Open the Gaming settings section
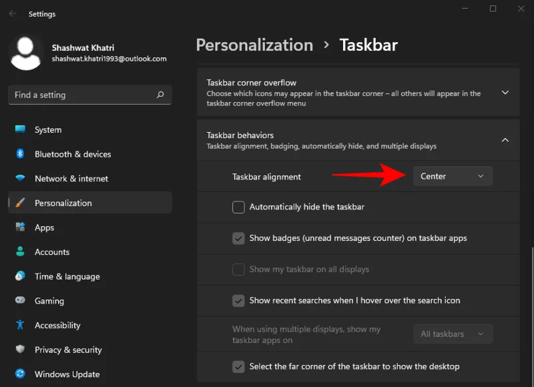This screenshot has width=534, height=387. (48, 301)
